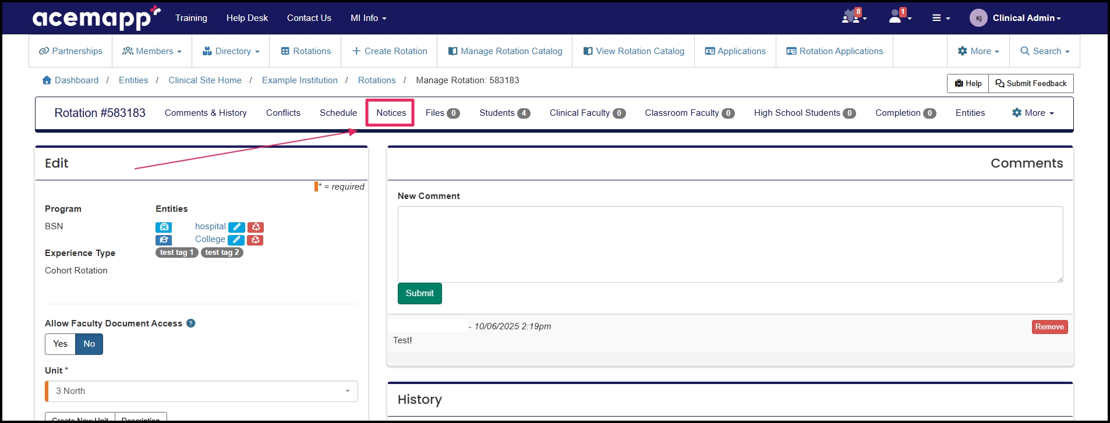Screen dimensions: 1110x423
Task: Switch to the Notices tab
Action: click(391, 113)
